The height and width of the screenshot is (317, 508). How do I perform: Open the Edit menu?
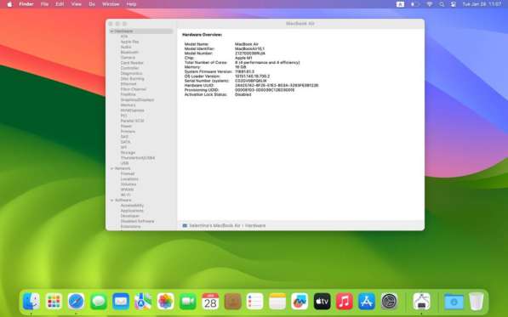(x=60, y=4)
